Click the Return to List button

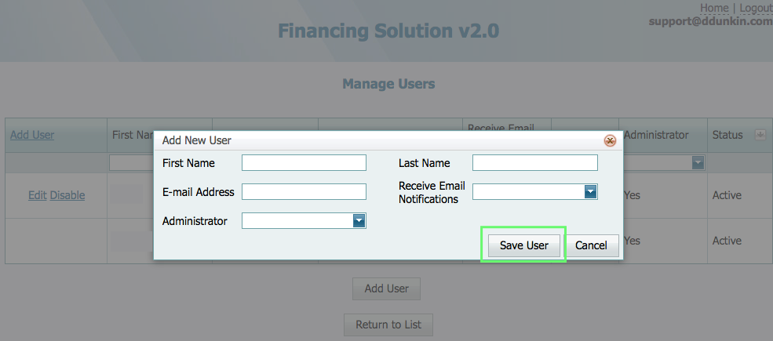click(388, 325)
